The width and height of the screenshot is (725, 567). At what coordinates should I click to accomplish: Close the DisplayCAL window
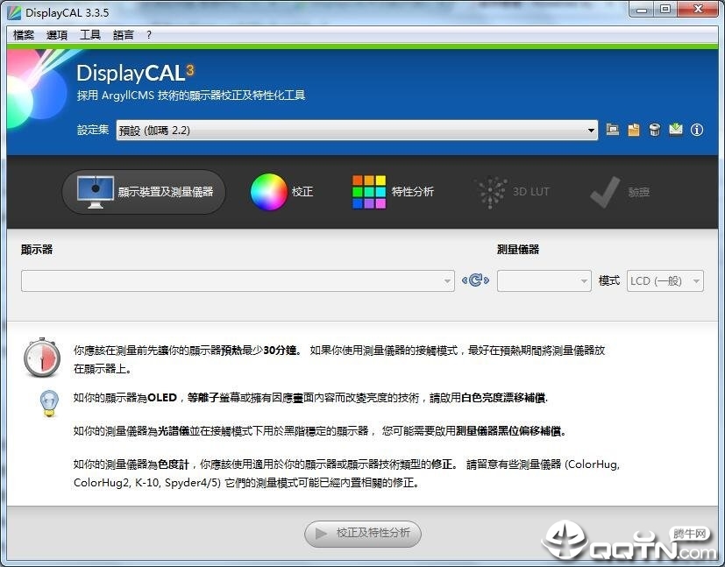tap(698, 10)
